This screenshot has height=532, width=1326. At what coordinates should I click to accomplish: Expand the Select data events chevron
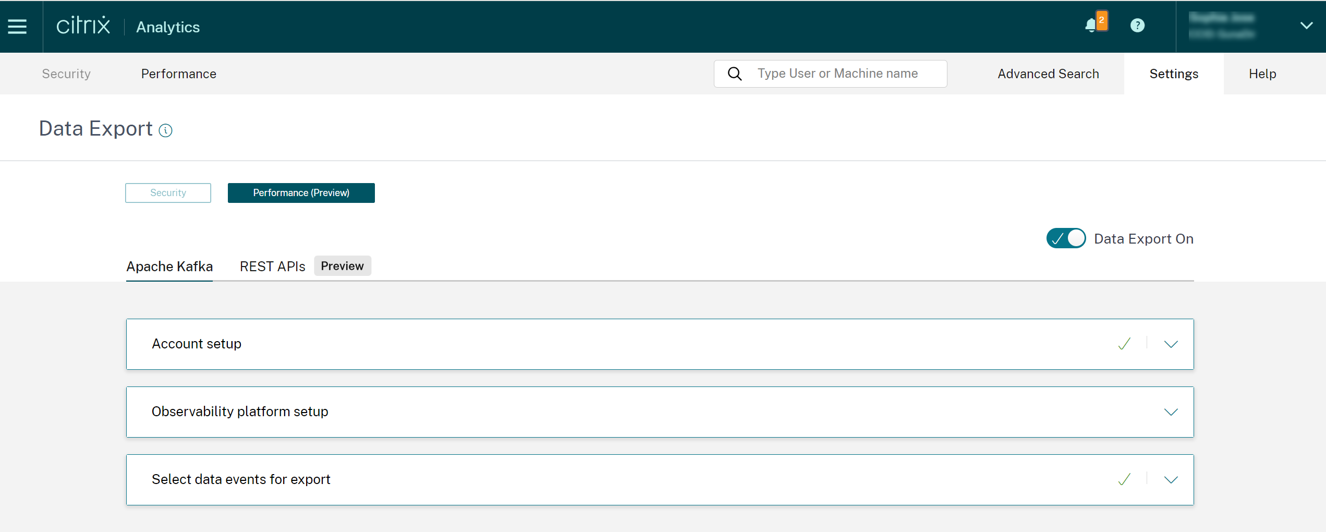pyautogui.click(x=1171, y=480)
